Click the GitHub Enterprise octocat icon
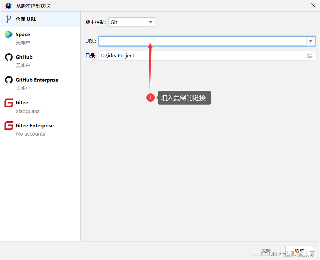The image size is (320, 260). pyautogui.click(x=9, y=80)
